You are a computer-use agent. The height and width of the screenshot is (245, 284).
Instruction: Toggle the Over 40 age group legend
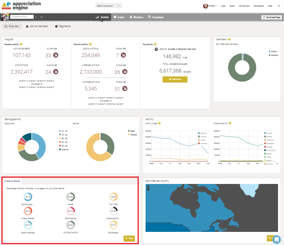pos(64,150)
